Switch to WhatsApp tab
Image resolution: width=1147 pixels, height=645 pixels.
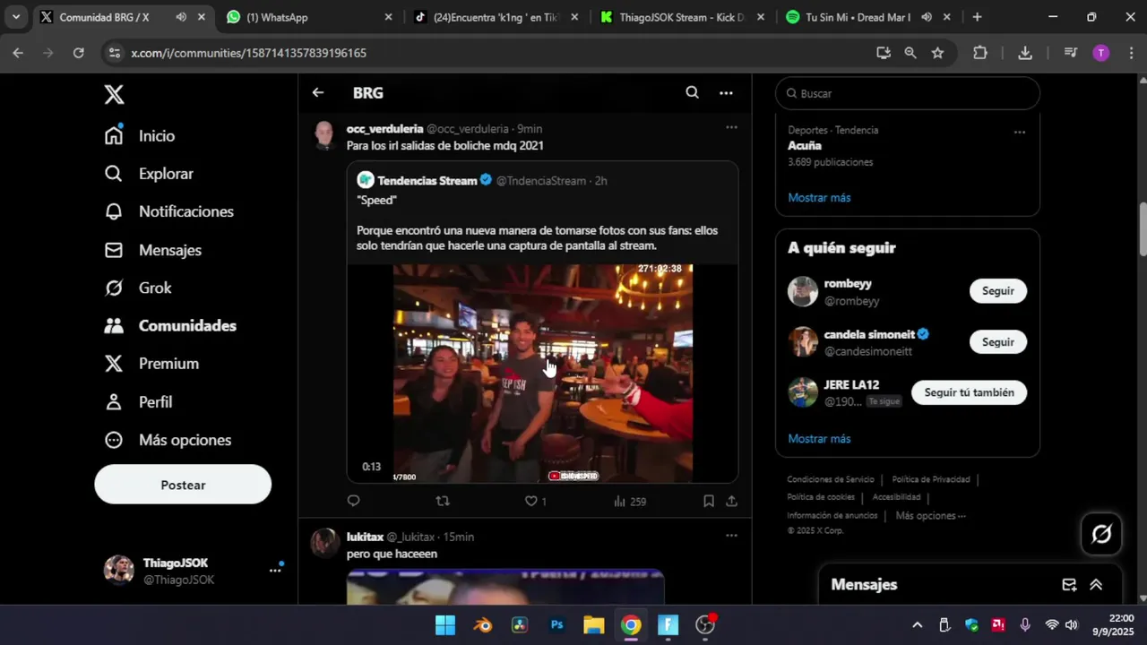tap(309, 17)
